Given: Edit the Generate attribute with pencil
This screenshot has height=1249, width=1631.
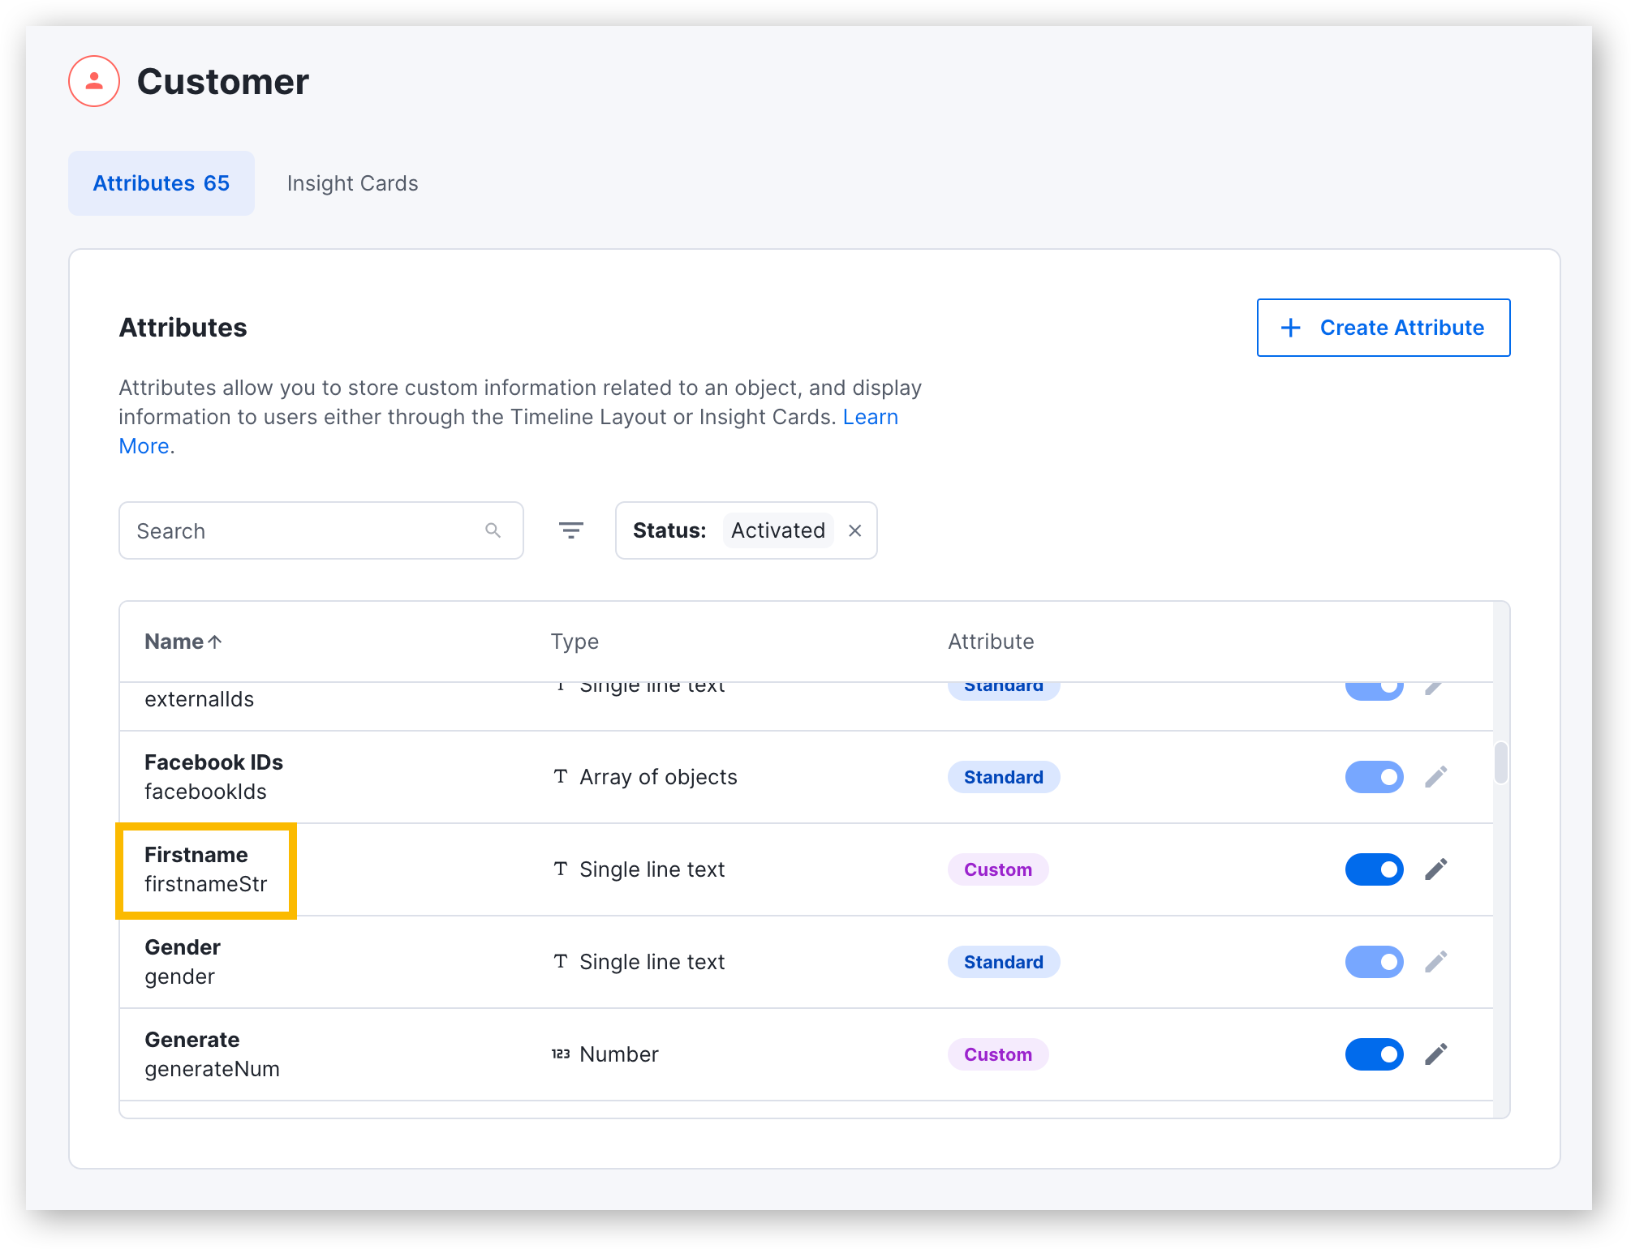Looking at the screenshot, I should 1435,1054.
